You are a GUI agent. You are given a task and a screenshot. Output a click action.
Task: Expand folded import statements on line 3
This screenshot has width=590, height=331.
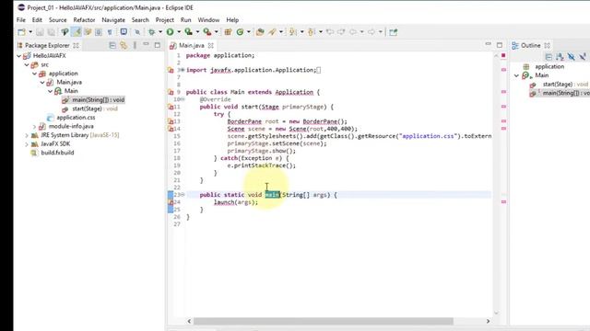pos(183,70)
